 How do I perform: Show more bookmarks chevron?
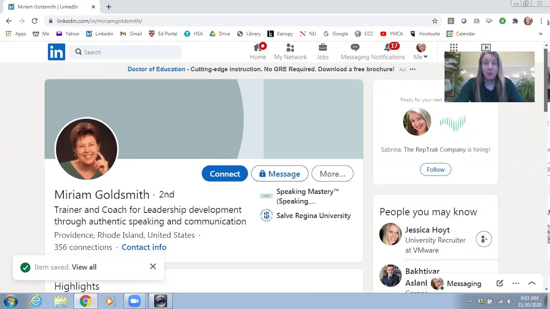coord(541,33)
